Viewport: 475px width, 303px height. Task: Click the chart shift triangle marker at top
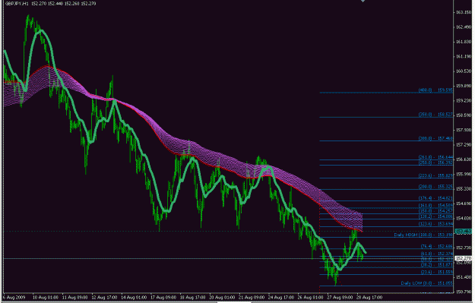click(363, 1)
